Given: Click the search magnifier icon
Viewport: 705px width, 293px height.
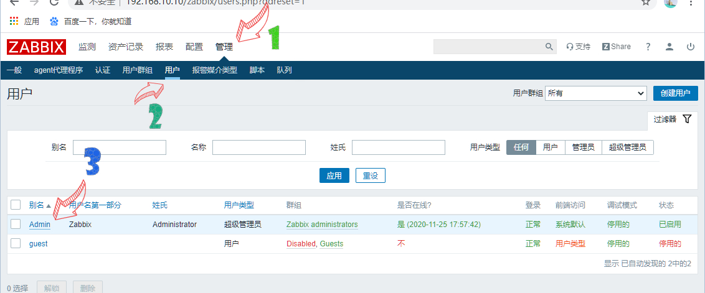Looking at the screenshot, I should (549, 47).
